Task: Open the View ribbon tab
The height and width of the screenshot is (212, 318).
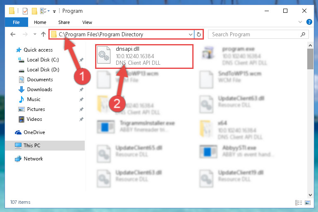Action: [87, 22]
